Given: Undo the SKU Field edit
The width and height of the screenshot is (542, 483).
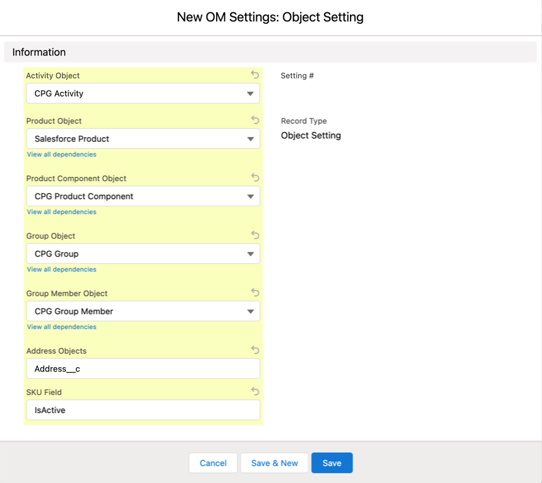Looking at the screenshot, I should pos(255,392).
